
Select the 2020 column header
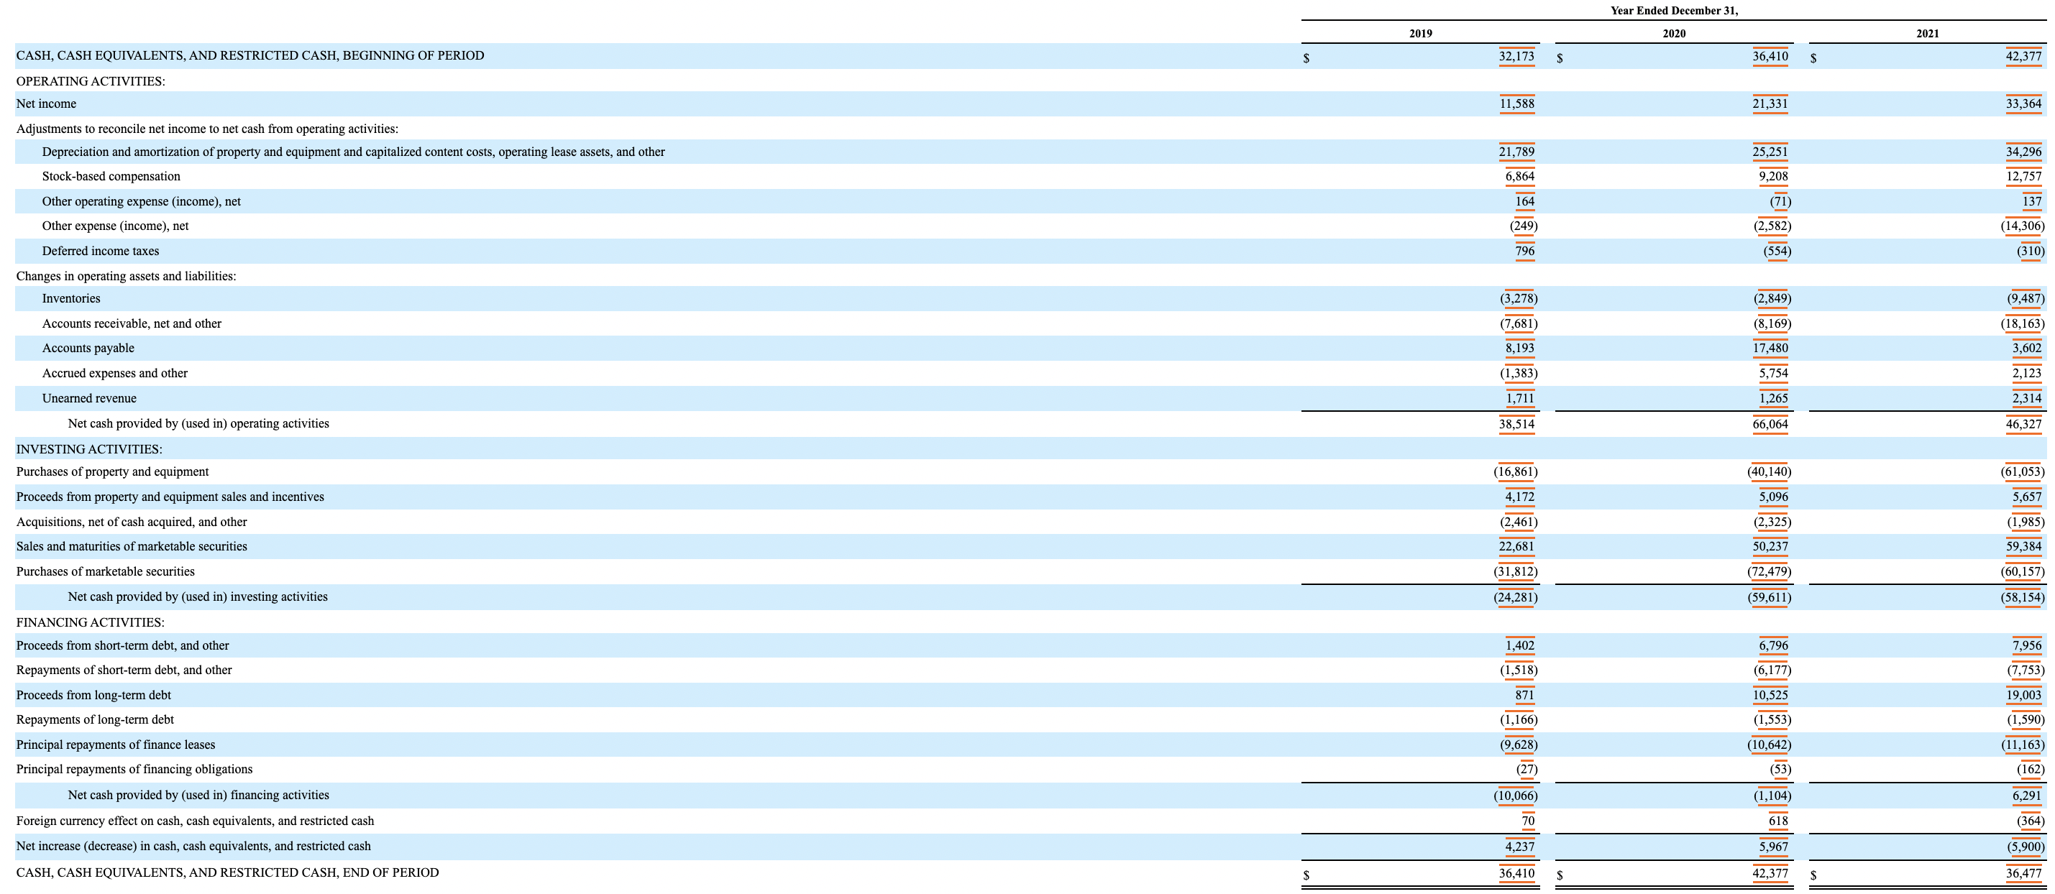1674,34
